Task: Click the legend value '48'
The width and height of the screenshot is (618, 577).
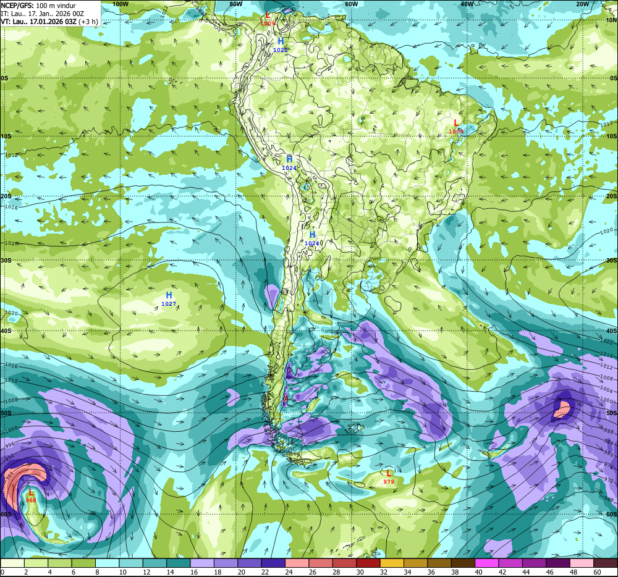Action: 573,572
